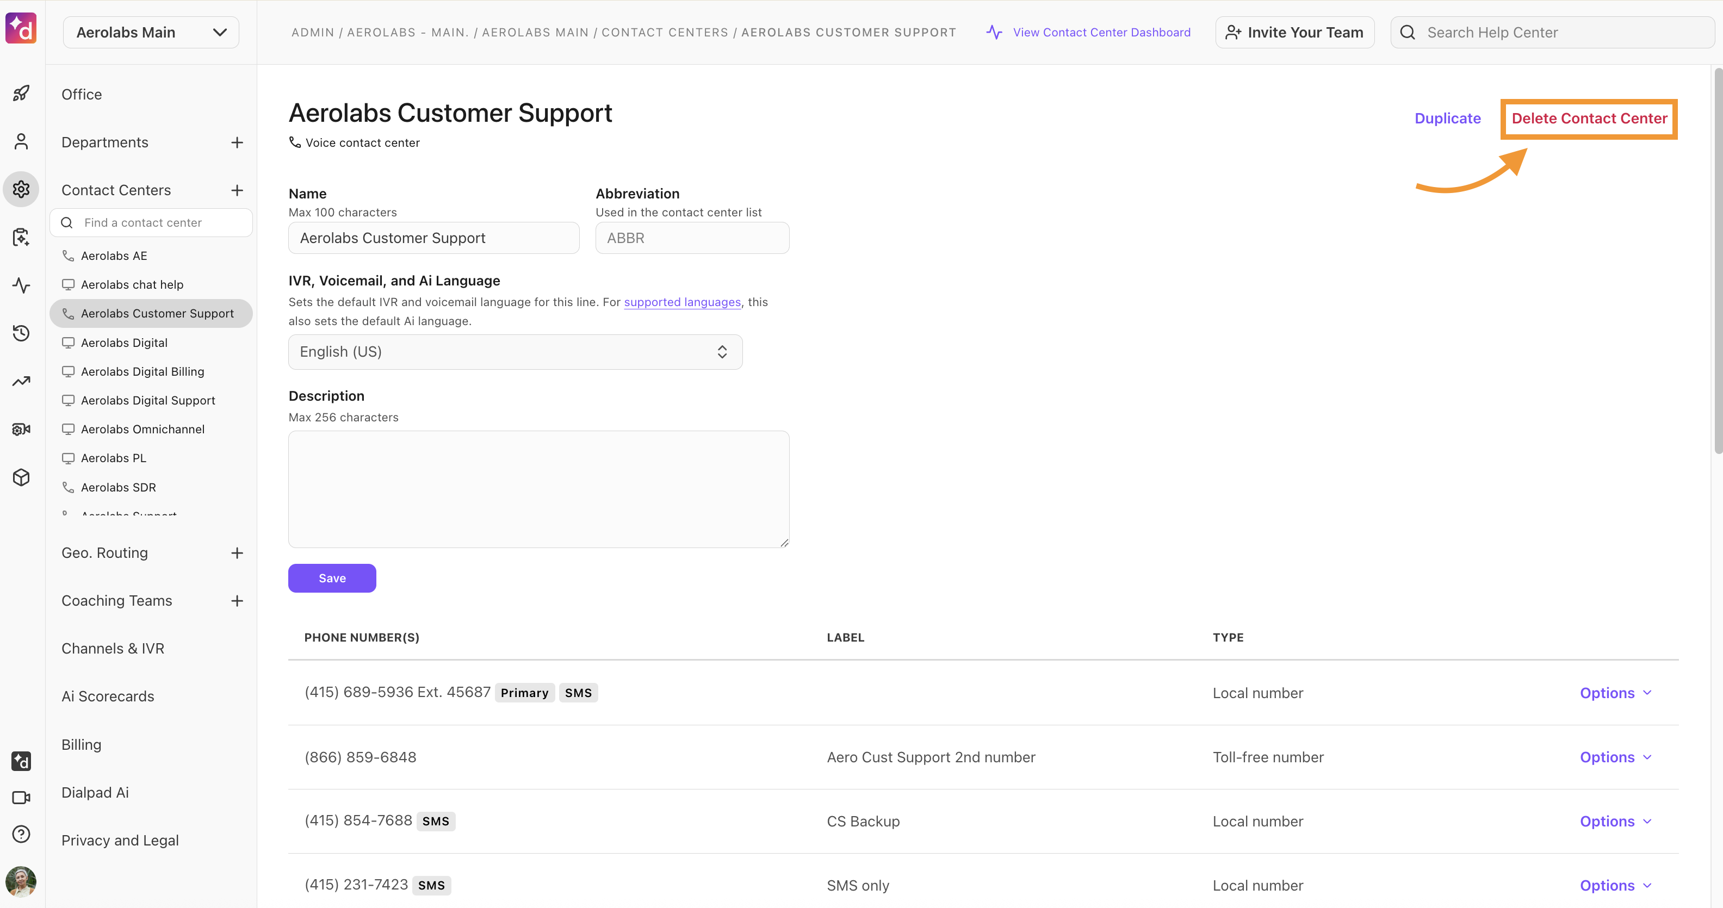This screenshot has width=1723, height=908.
Task: Click the Abbreviation ABBR field
Action: (692, 238)
